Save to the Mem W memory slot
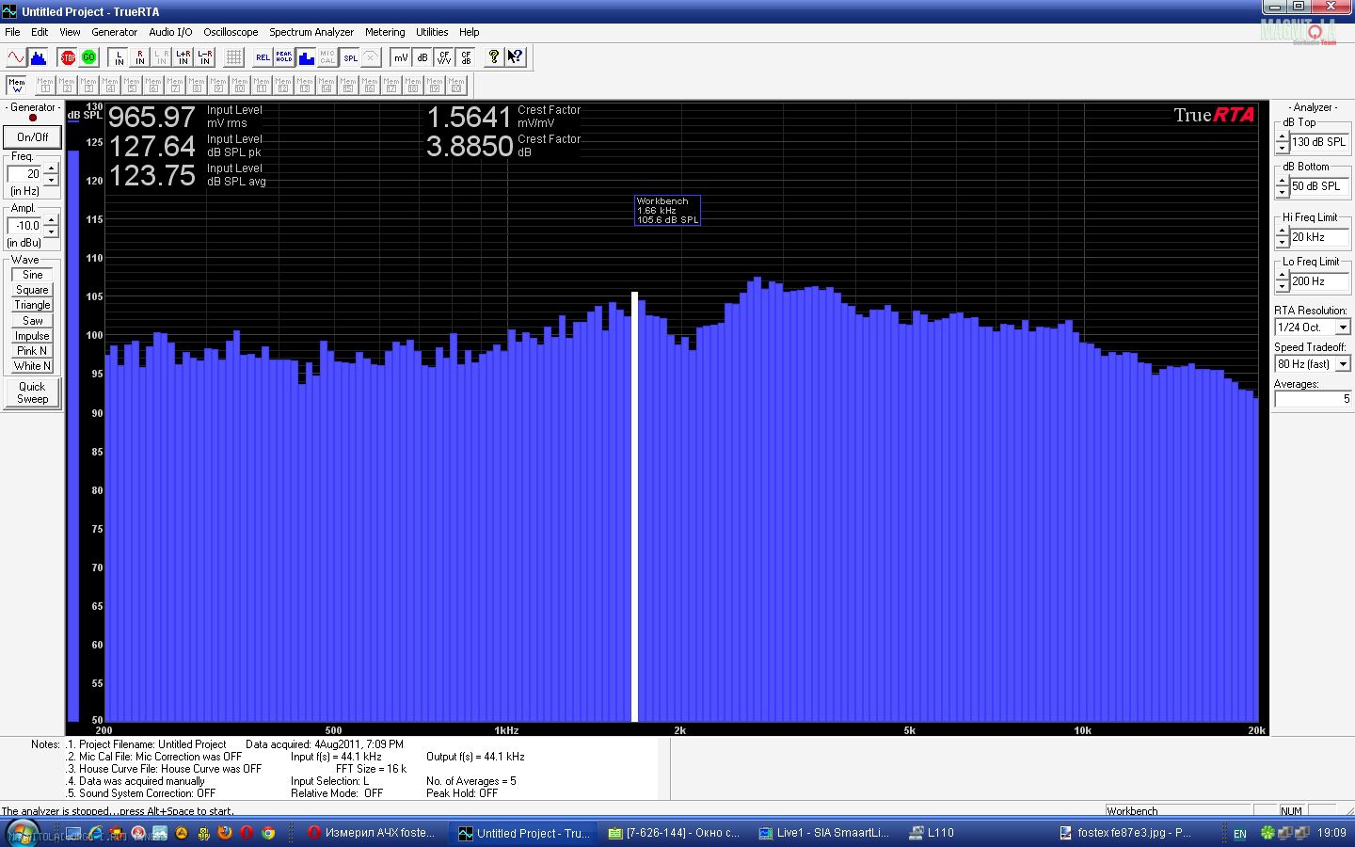The height and width of the screenshot is (847, 1355). pyautogui.click(x=17, y=86)
